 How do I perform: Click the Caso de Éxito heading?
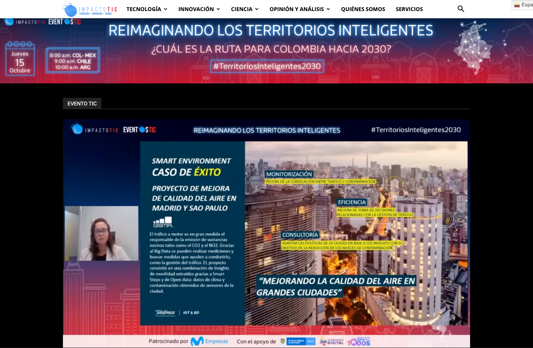coord(186,172)
